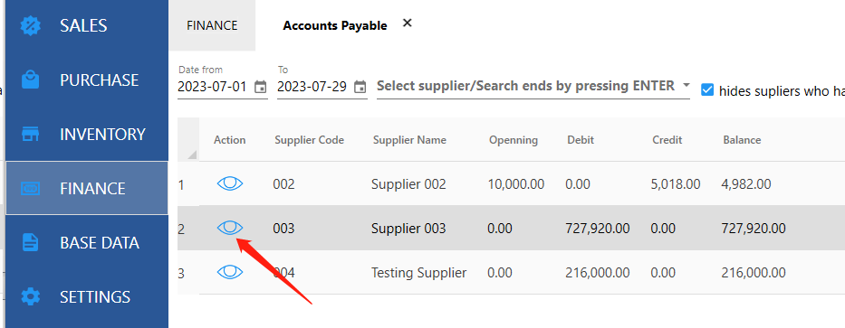
Task: Click the grid corner select-all triangle
Action: (192, 155)
